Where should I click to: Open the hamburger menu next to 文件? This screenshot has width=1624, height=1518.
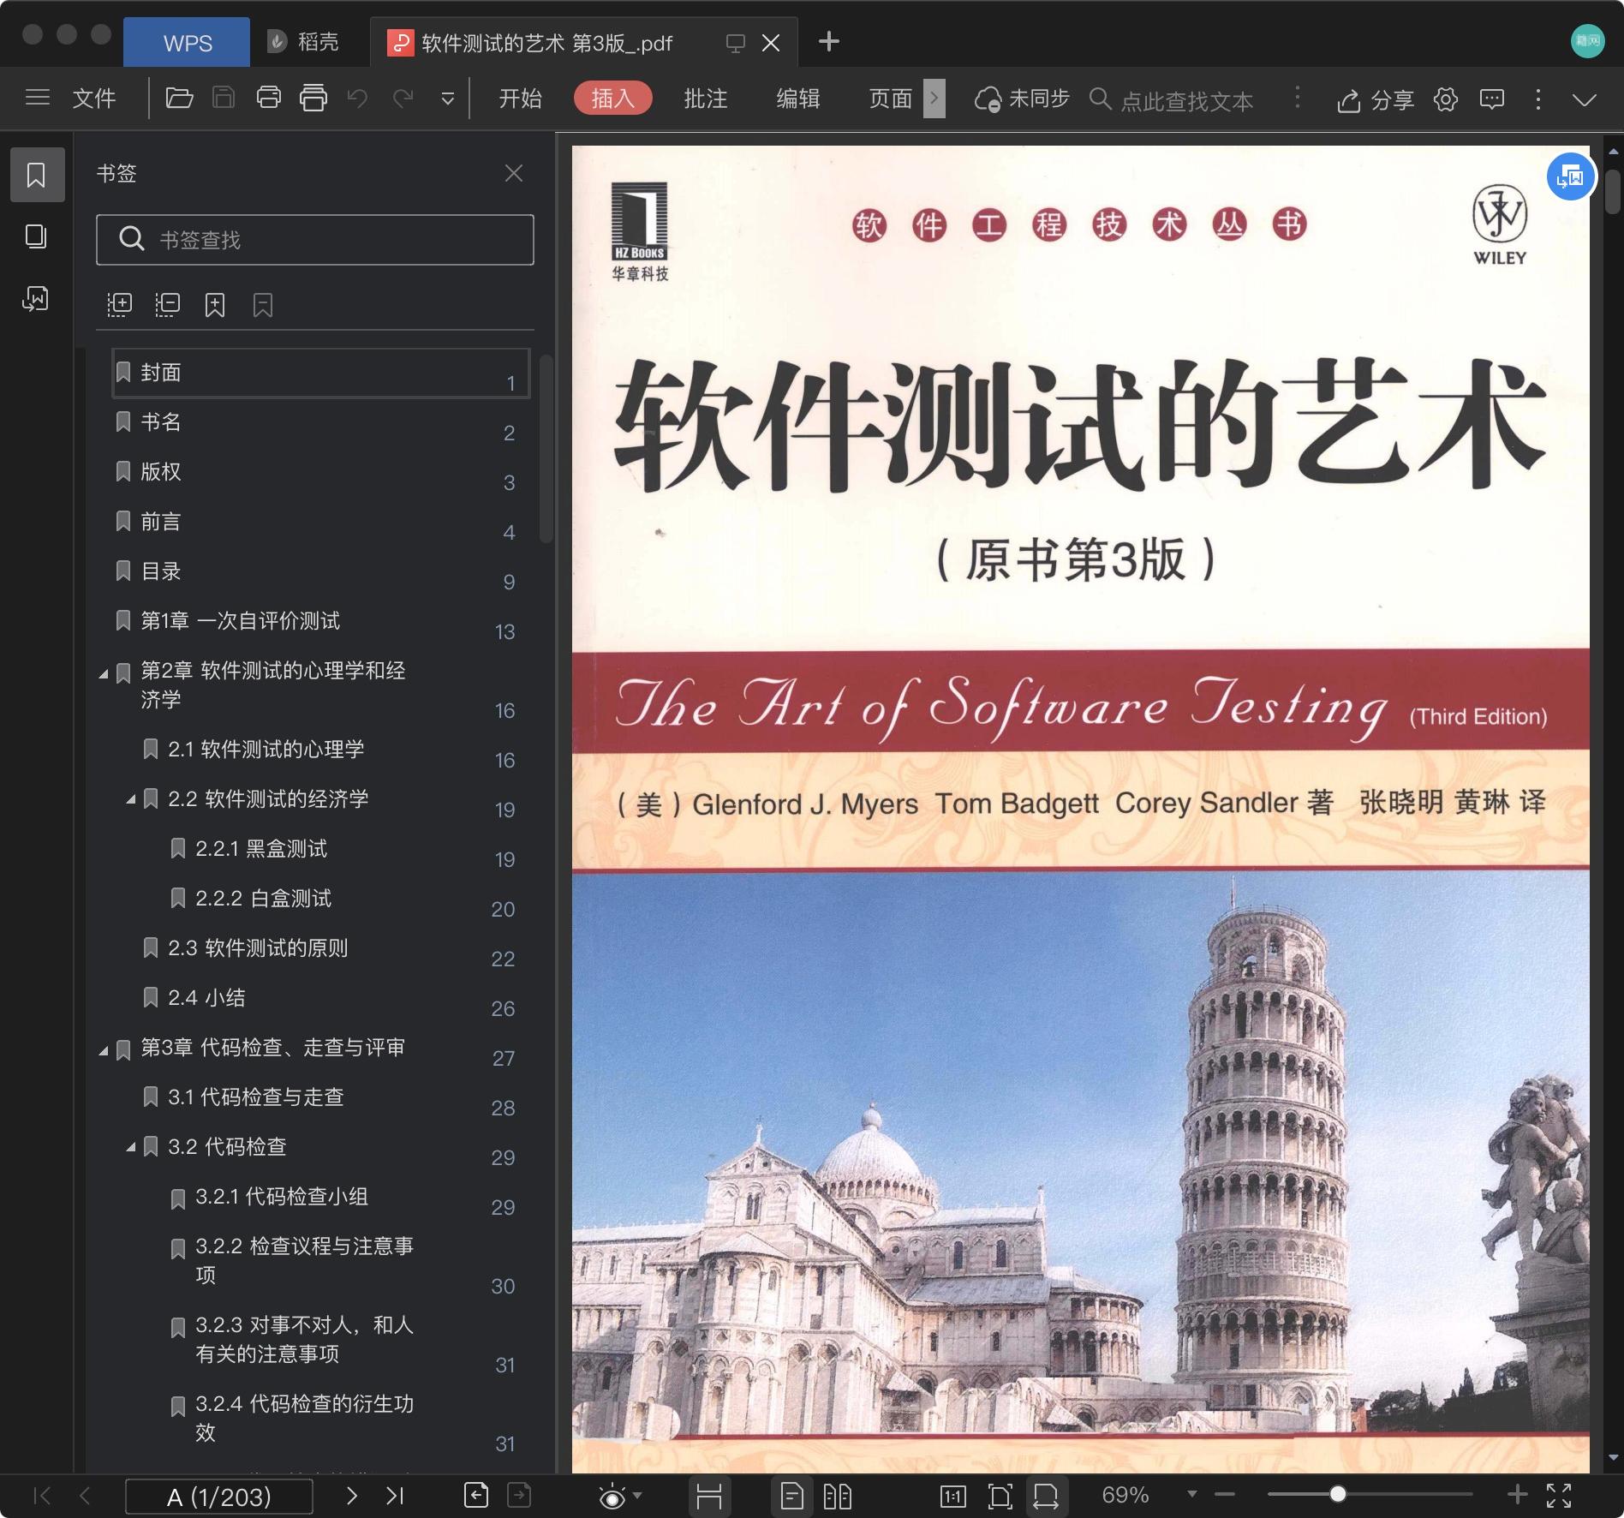38,99
